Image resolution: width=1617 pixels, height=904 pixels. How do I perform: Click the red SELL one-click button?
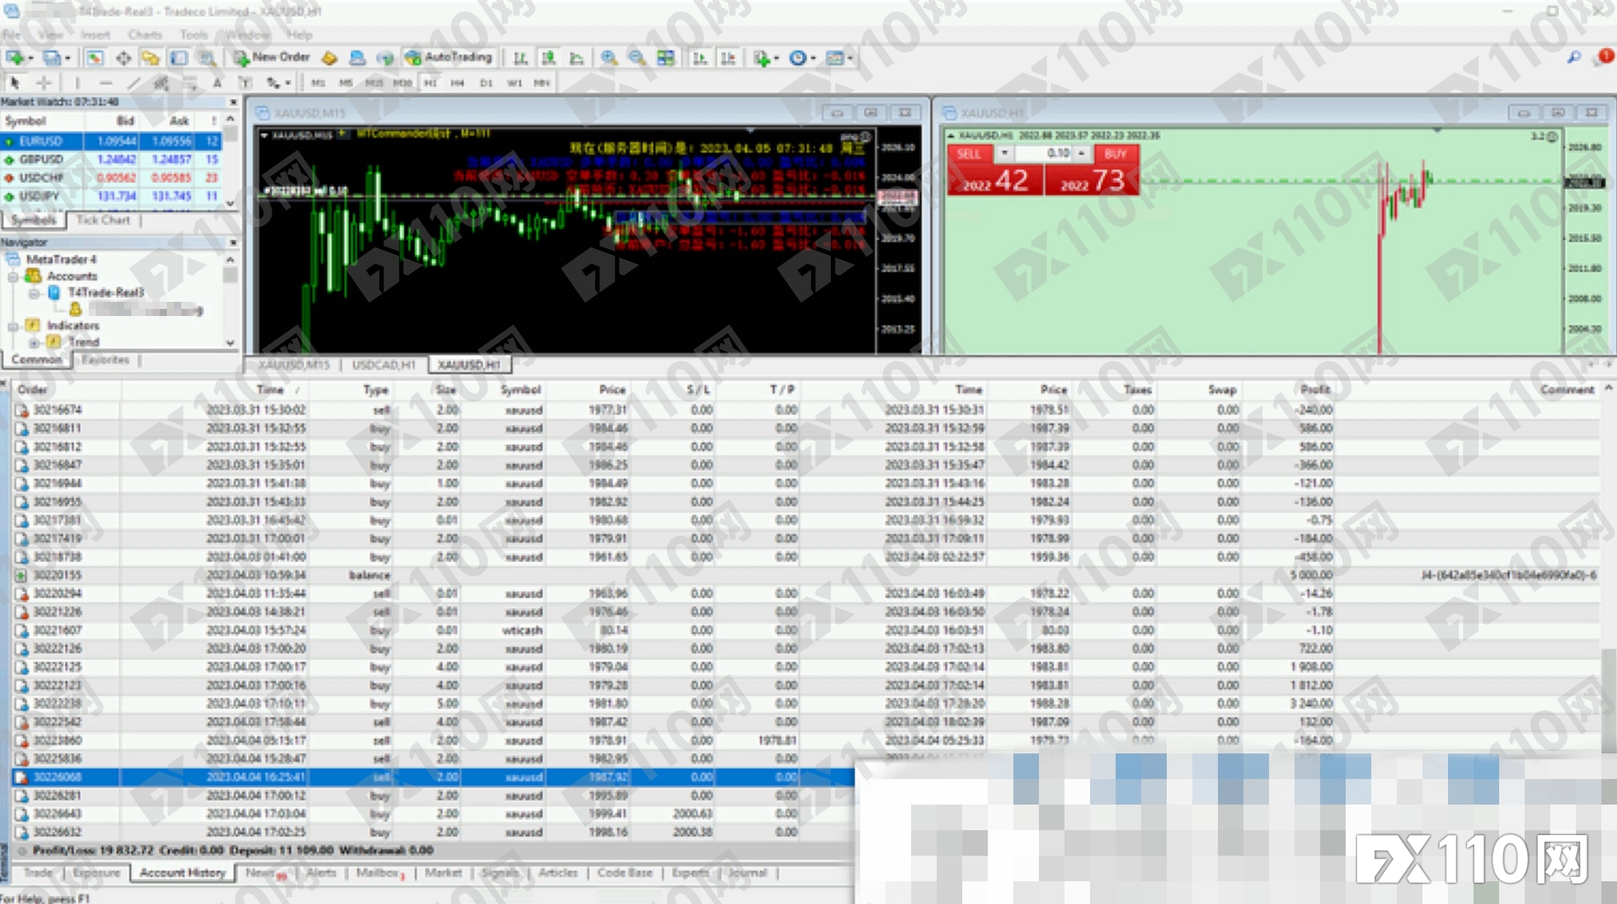[969, 153]
